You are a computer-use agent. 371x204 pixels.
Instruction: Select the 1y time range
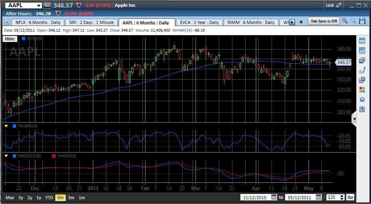click(39, 198)
